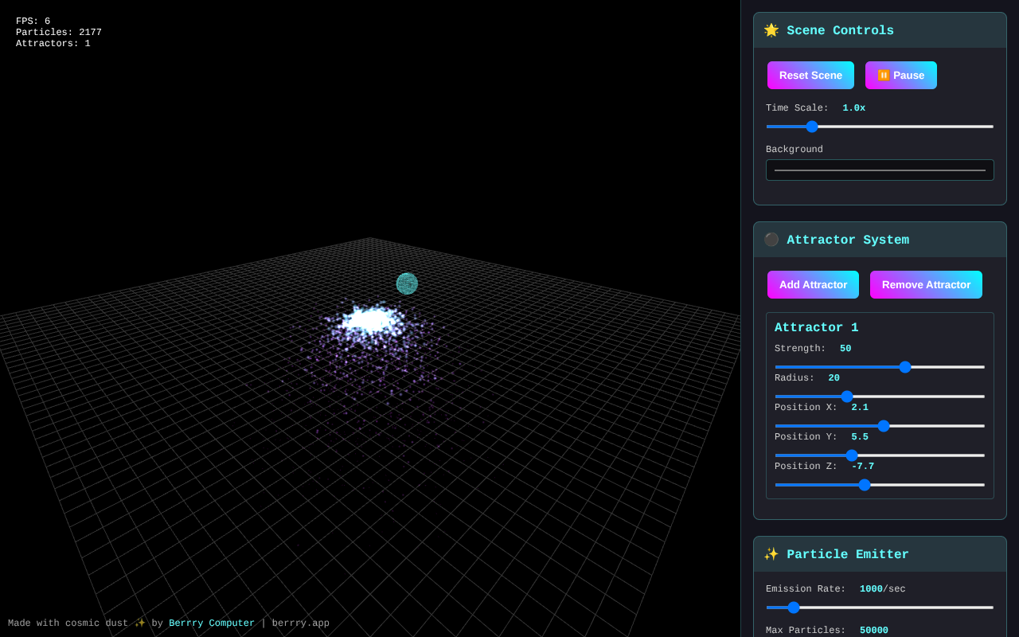Open the Berrry Computer link

212,623
